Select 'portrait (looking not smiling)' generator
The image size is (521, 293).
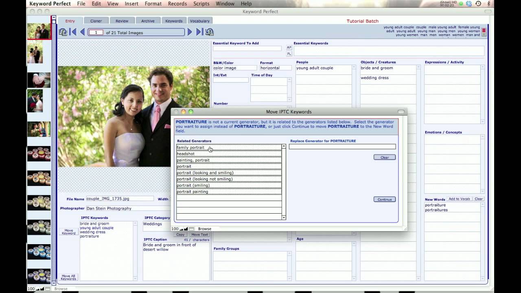click(229, 179)
